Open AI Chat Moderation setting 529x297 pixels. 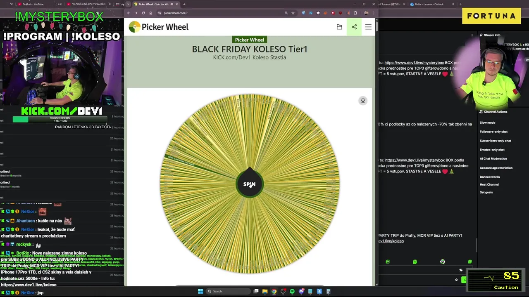[493, 158]
